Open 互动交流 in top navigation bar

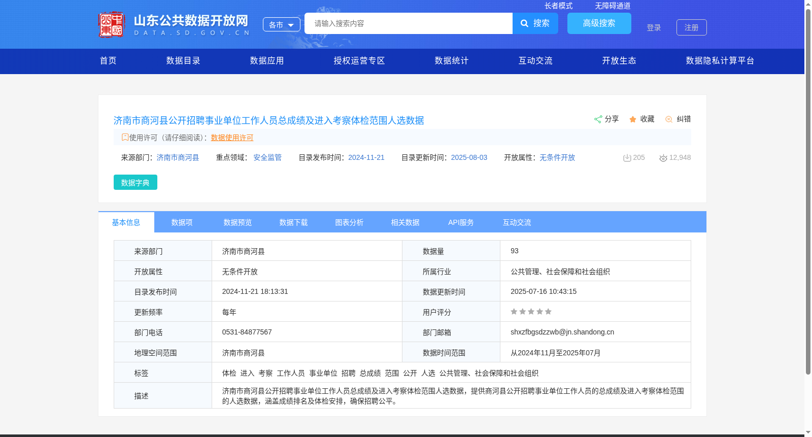535,61
